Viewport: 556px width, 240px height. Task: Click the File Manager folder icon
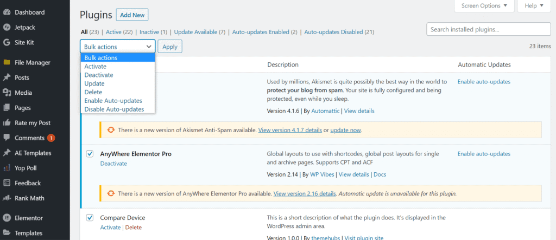pyautogui.click(x=7, y=63)
